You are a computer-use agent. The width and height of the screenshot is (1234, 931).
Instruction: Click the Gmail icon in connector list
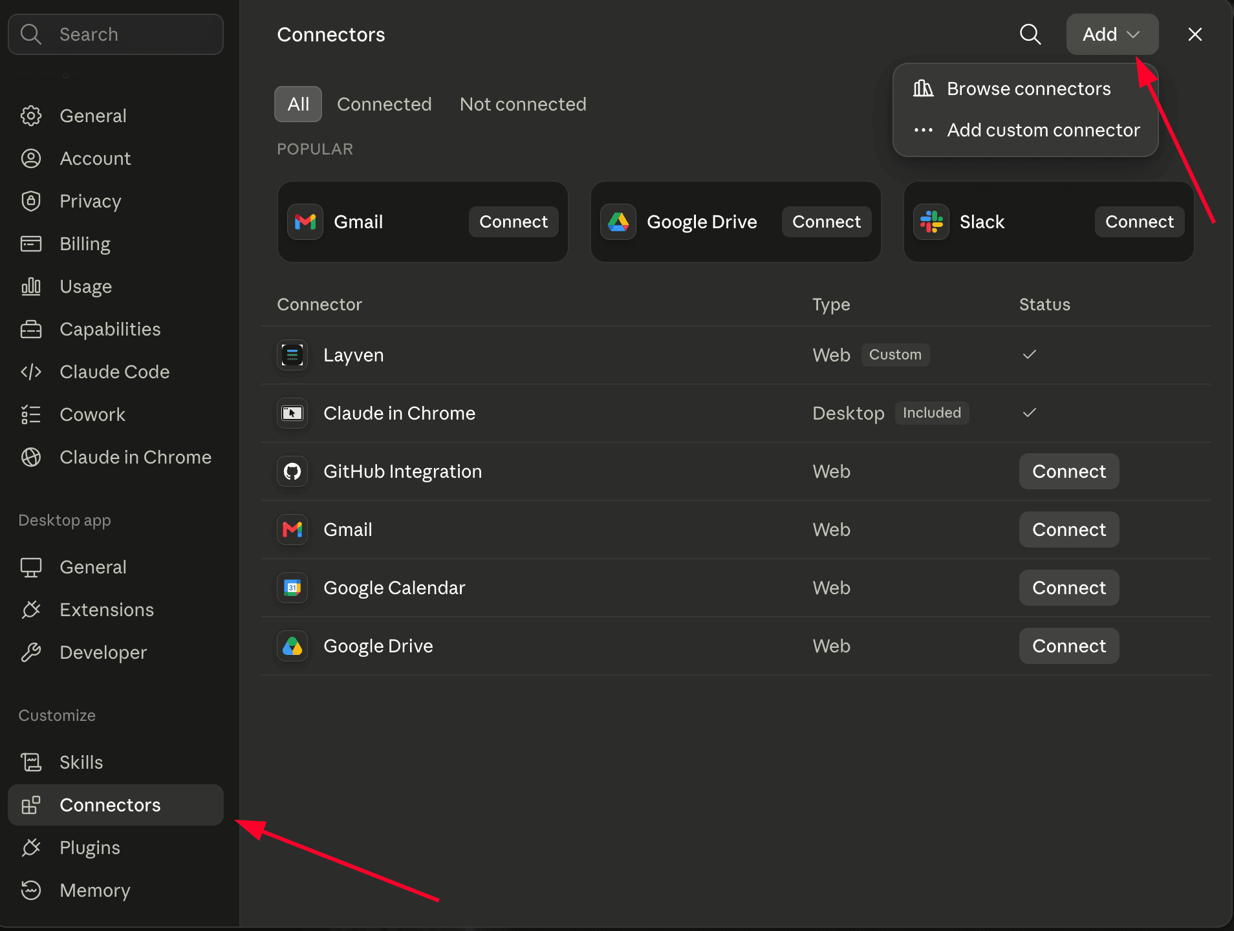click(292, 530)
